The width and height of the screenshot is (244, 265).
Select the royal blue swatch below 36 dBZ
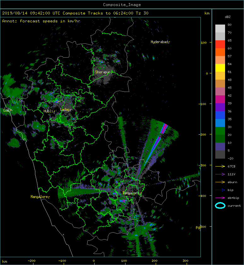tap(220, 115)
